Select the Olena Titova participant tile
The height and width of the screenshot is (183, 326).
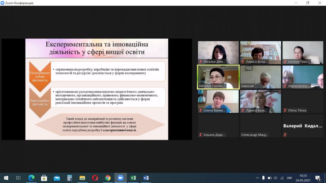(303, 101)
